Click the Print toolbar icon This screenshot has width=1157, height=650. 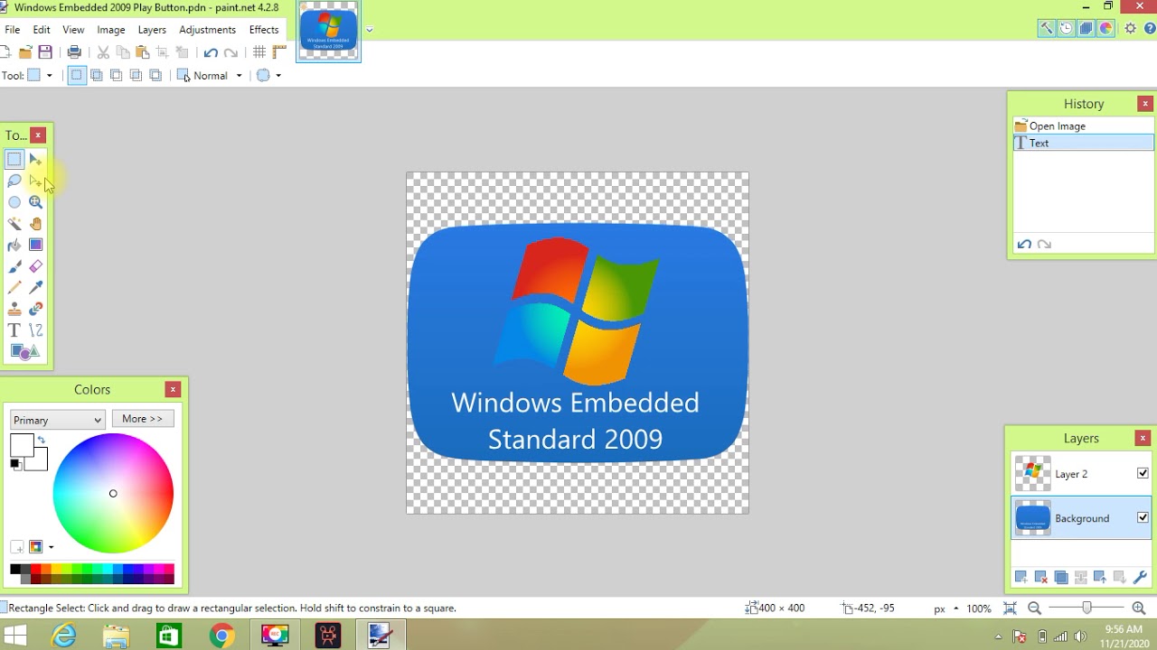click(74, 52)
